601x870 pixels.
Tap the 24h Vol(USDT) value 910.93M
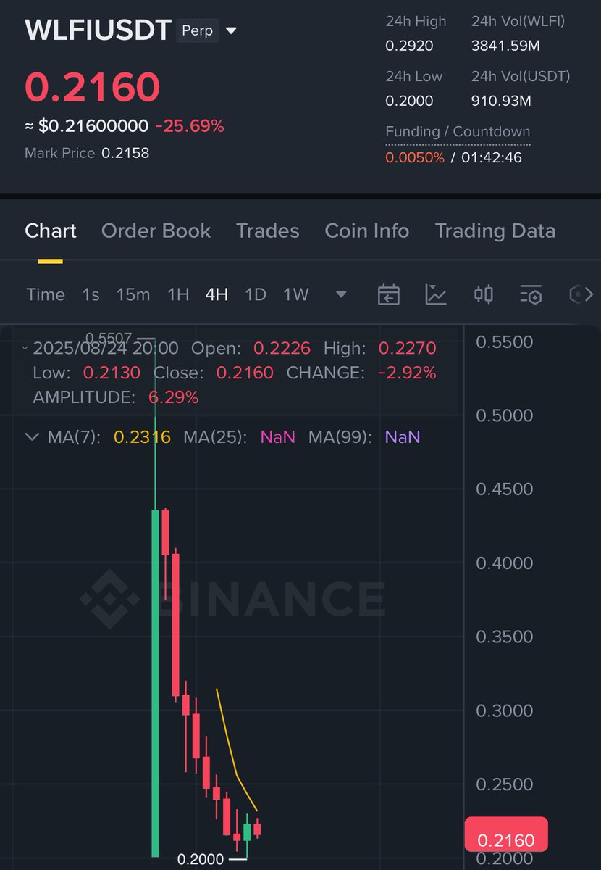501,101
